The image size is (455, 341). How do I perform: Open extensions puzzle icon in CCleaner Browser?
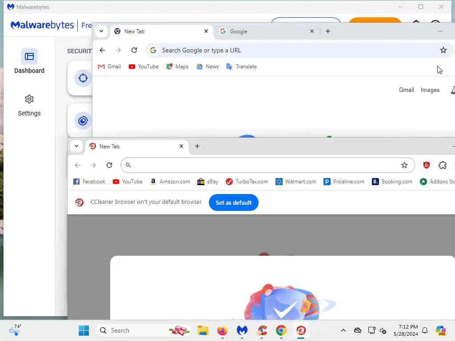click(442, 165)
